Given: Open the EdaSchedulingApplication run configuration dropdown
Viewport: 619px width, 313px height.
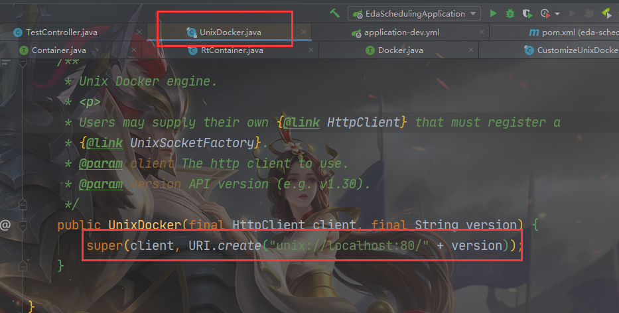Looking at the screenshot, I should (x=414, y=13).
